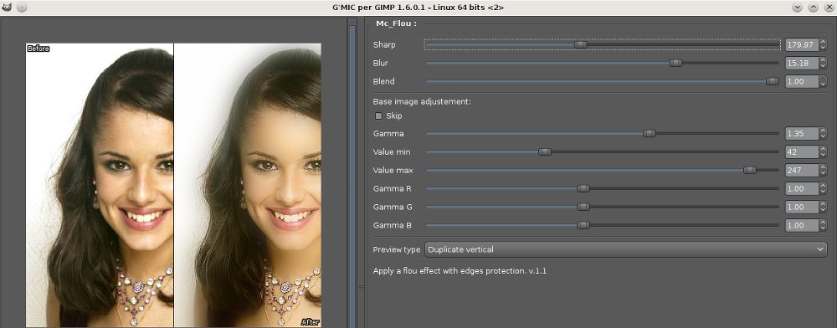Click the Sharp value spinner arrows
Viewport: 837px width, 328px height.
click(823, 45)
